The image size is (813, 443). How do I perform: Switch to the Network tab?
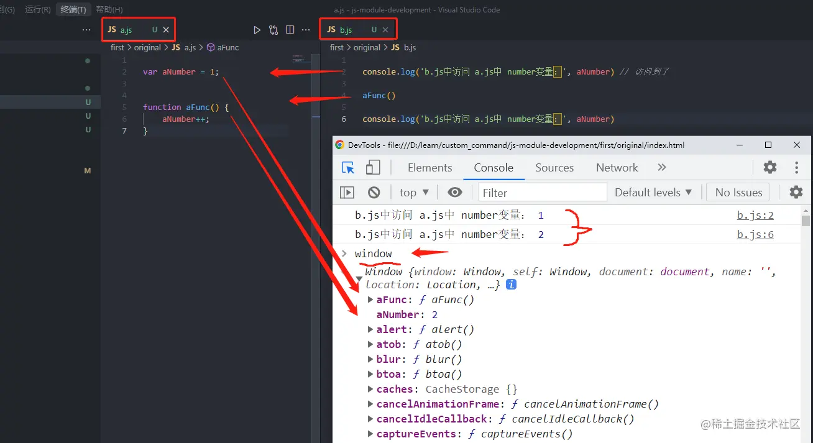click(617, 168)
